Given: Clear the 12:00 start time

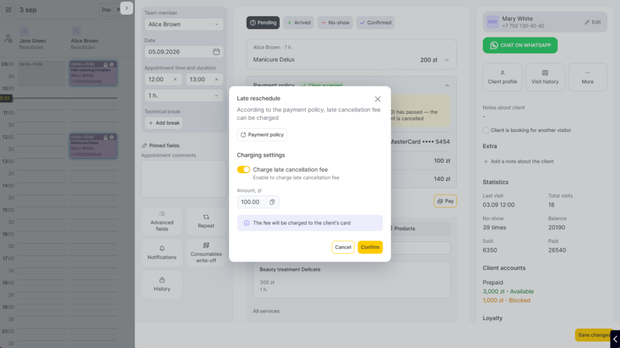Looking at the screenshot, I should pyautogui.click(x=175, y=79).
